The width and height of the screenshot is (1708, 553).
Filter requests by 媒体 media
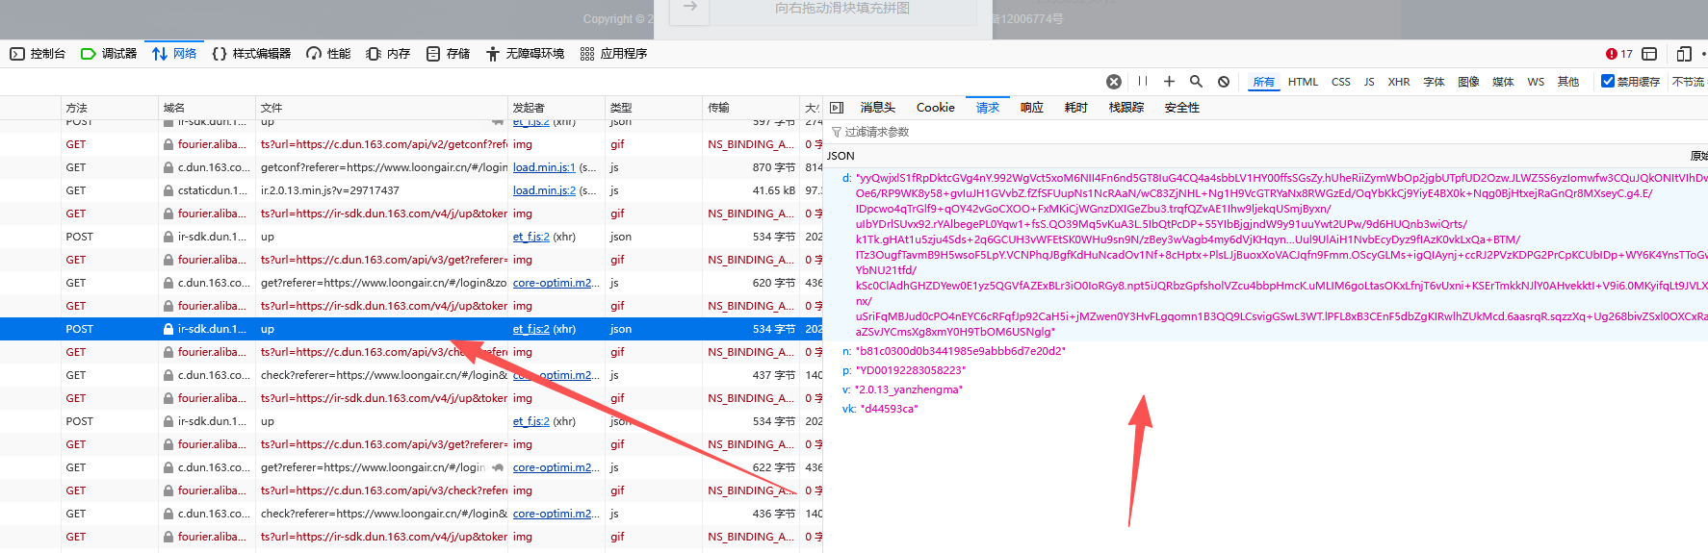point(1503,82)
